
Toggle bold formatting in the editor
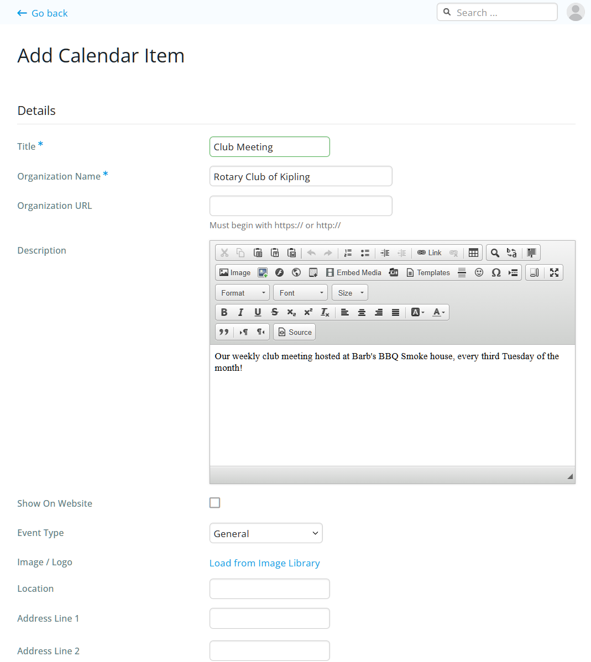click(224, 312)
